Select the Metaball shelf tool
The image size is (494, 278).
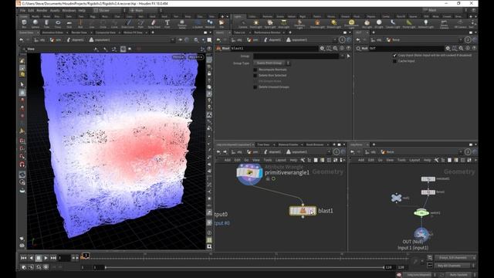click(210, 23)
